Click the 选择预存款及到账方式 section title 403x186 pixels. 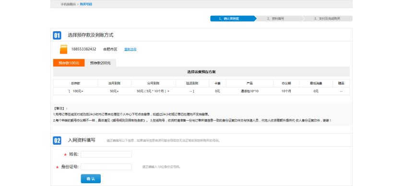click(91, 35)
